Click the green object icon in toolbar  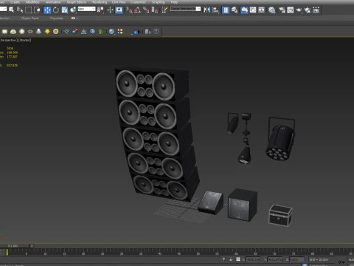pyautogui.click(x=100, y=32)
